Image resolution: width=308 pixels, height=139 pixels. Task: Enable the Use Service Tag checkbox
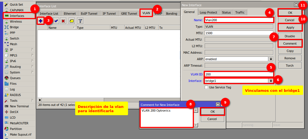[206, 87]
